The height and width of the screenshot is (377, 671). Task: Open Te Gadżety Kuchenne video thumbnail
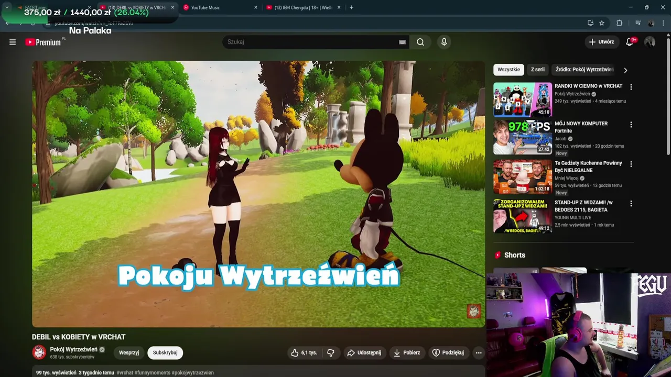point(523,176)
